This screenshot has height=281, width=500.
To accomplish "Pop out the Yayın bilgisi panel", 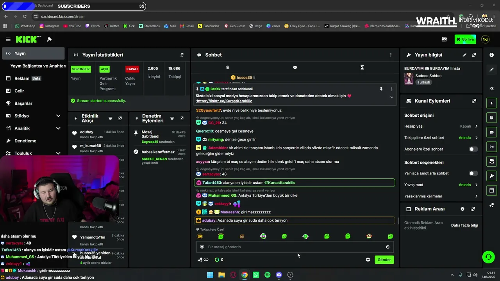I will coord(474,55).
